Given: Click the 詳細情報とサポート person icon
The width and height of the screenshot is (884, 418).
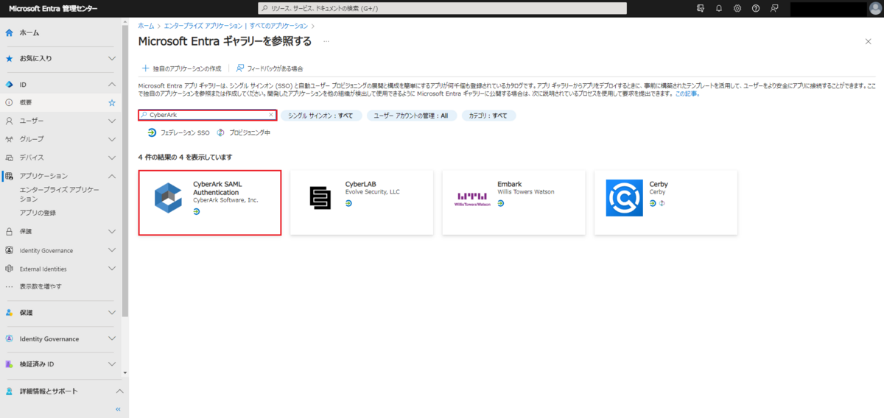Looking at the screenshot, I should [x=9, y=391].
